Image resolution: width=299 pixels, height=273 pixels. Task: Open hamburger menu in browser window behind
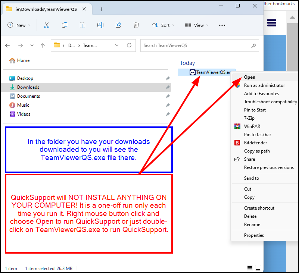coord(272,23)
